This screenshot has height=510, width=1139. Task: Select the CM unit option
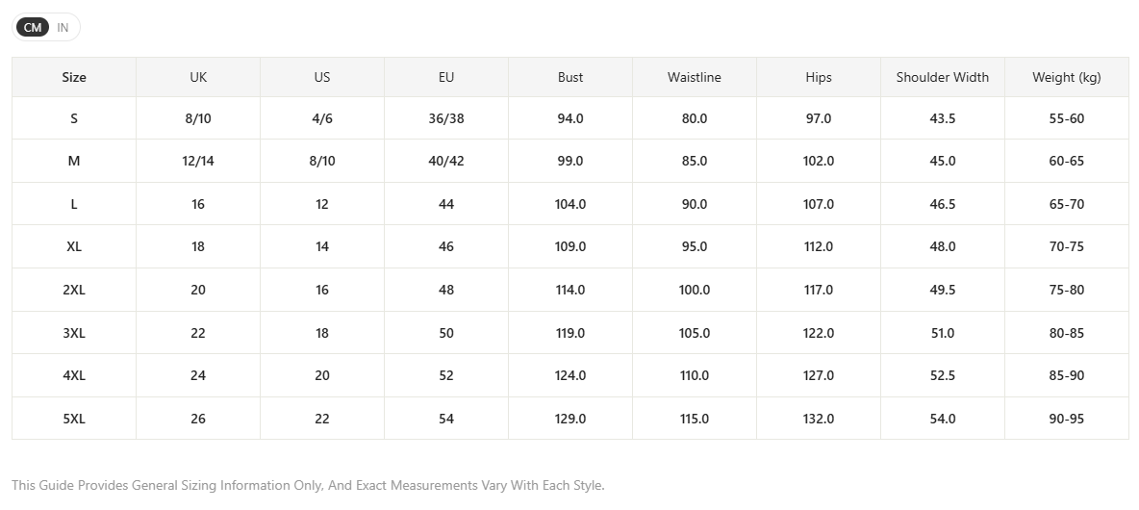click(x=33, y=28)
